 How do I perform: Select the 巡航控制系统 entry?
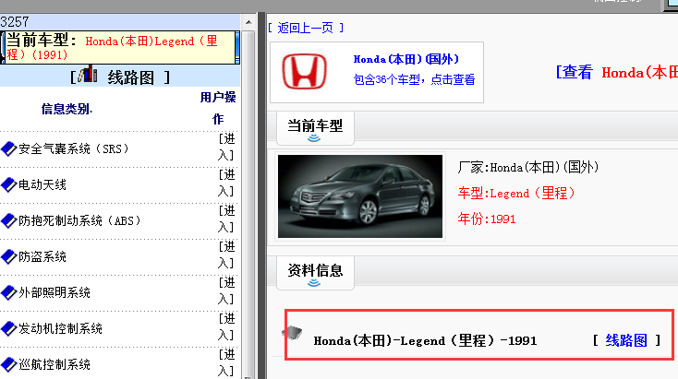point(54,365)
